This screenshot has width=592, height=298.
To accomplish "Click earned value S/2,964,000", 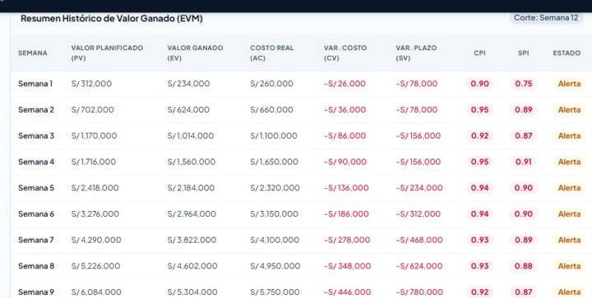I will (192, 213).
